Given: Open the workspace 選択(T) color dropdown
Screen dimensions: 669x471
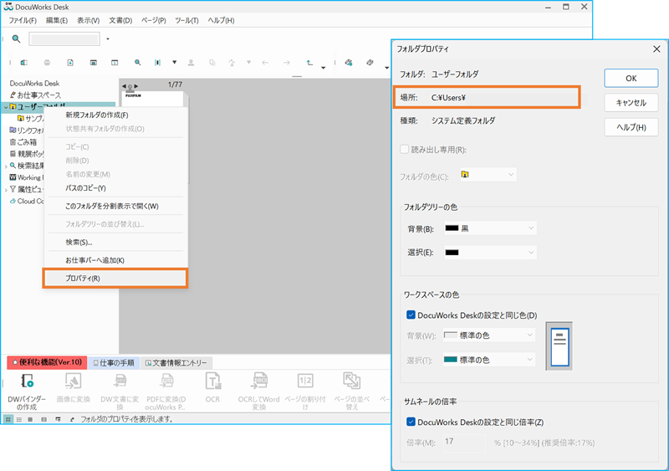Looking at the screenshot, I should [x=489, y=360].
